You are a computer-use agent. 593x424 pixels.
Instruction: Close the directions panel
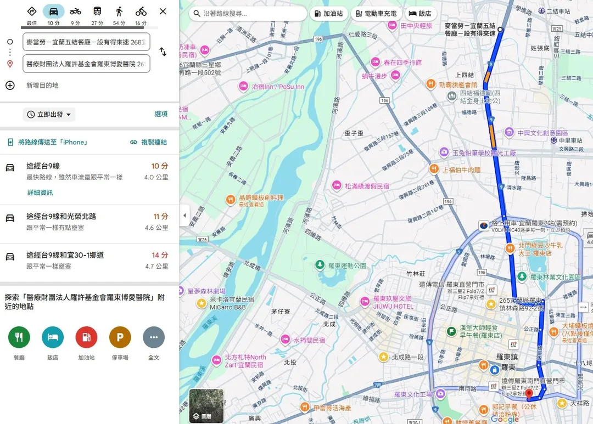click(x=163, y=12)
